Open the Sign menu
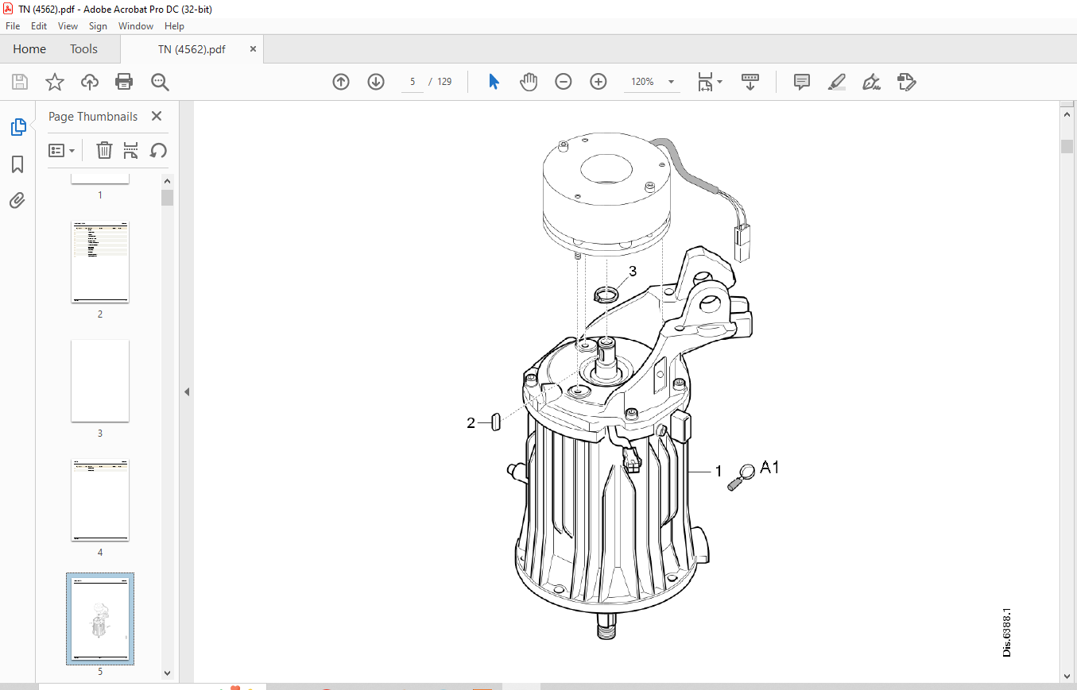The height and width of the screenshot is (690, 1077). [99, 26]
